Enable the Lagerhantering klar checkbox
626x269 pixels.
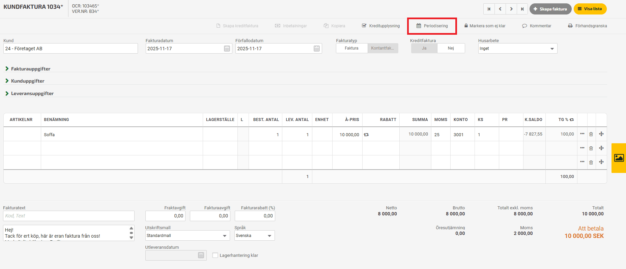pyautogui.click(x=215, y=255)
